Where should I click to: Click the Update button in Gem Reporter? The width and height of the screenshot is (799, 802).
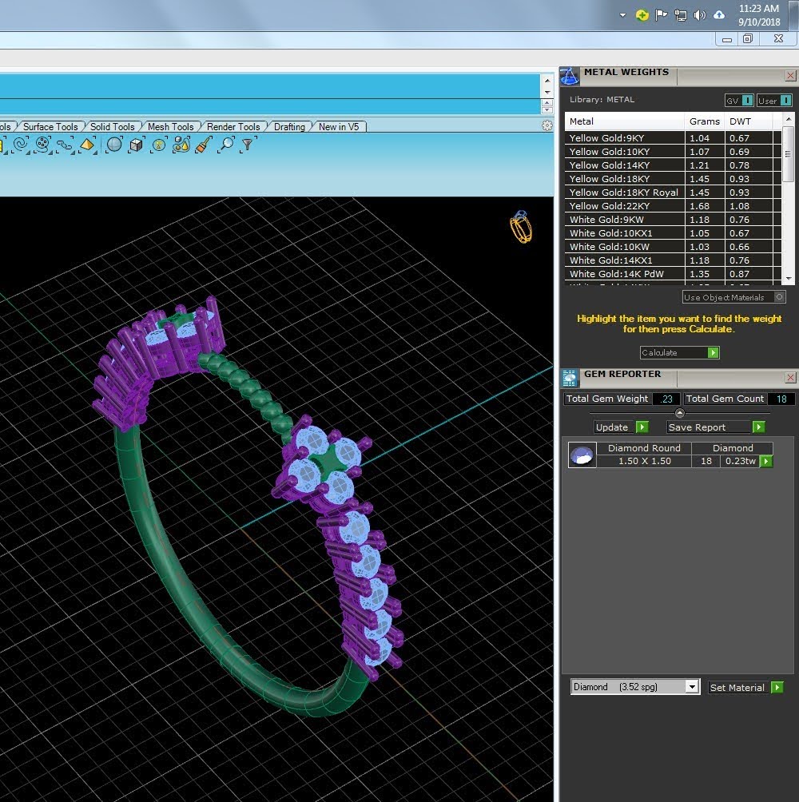[622, 427]
